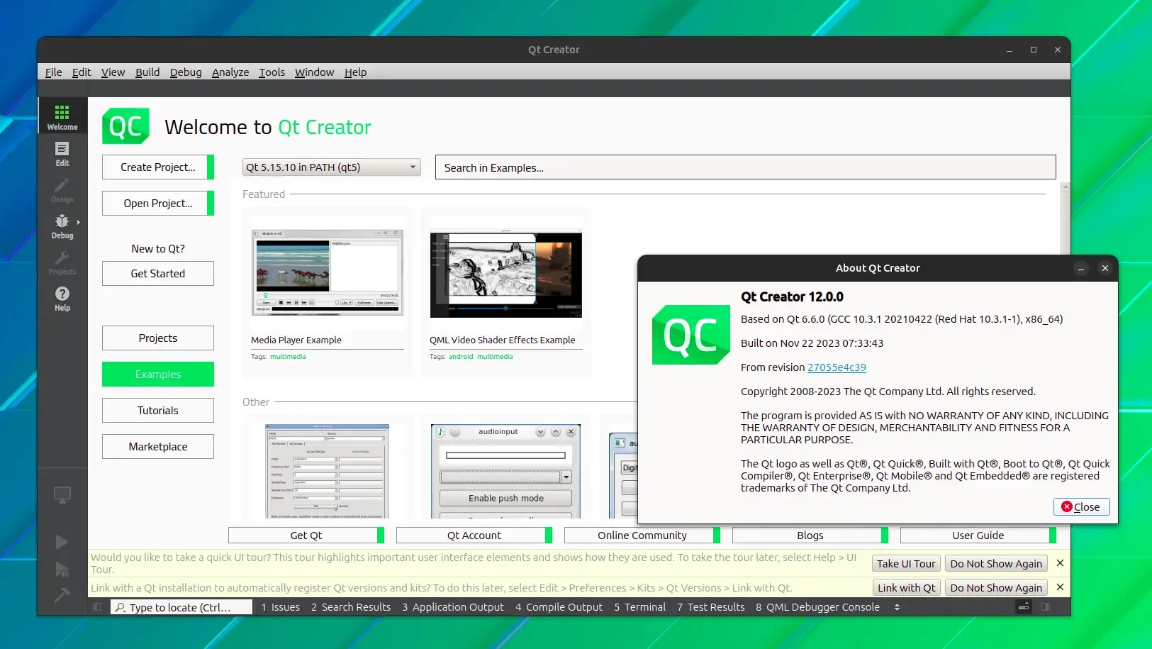Click the Link with Qt button
The height and width of the screenshot is (649, 1152).
click(x=906, y=588)
